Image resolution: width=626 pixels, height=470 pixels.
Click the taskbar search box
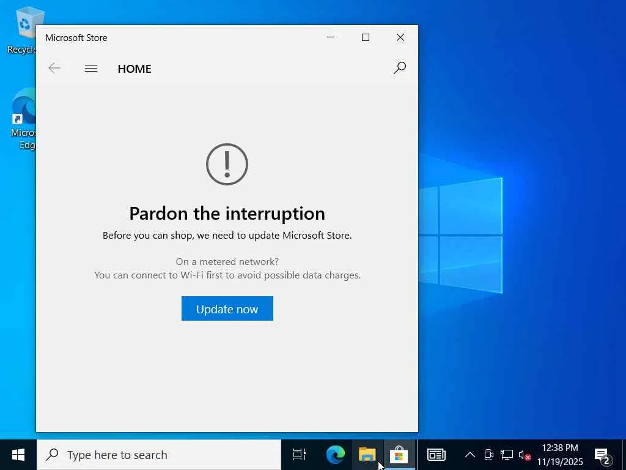(159, 455)
